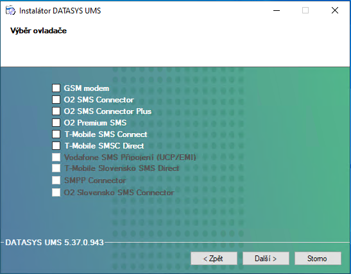Click the Instalátor DATASYS UMS title text
This screenshot has width=351, height=274.
[60, 11]
